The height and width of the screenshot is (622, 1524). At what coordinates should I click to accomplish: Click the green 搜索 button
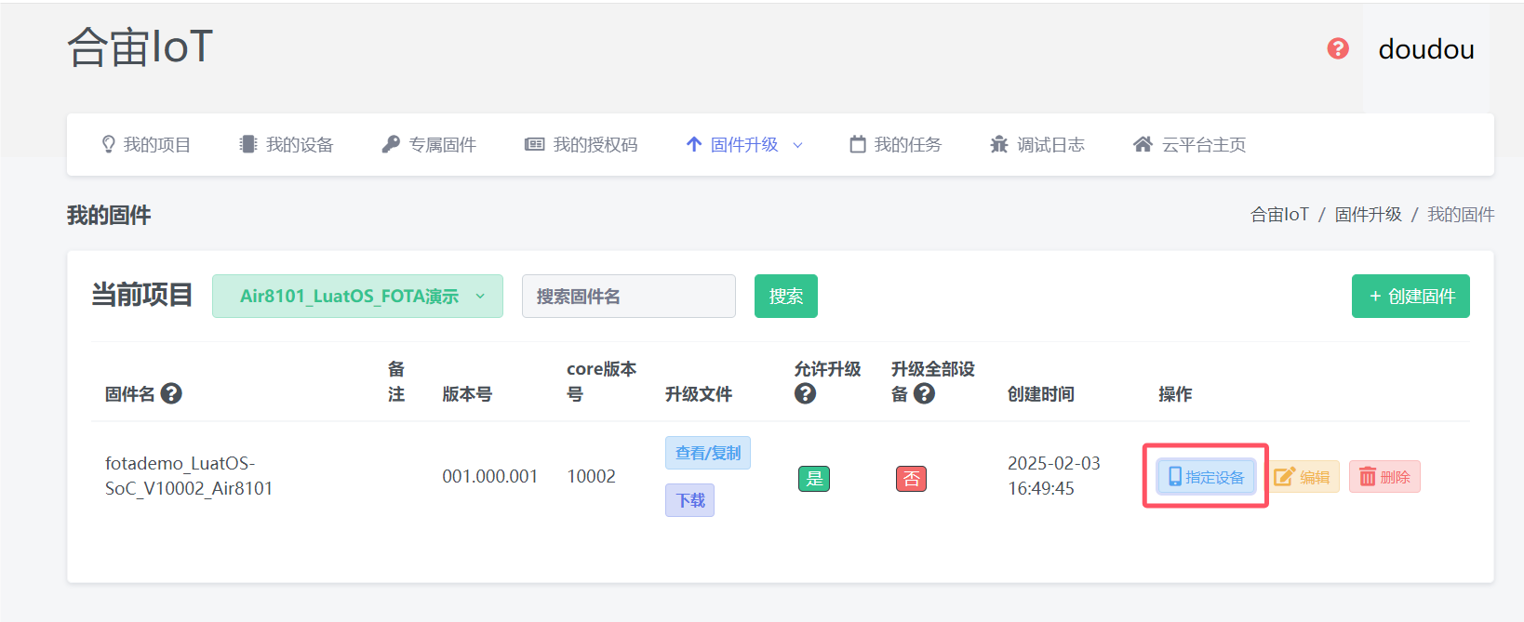coord(786,296)
